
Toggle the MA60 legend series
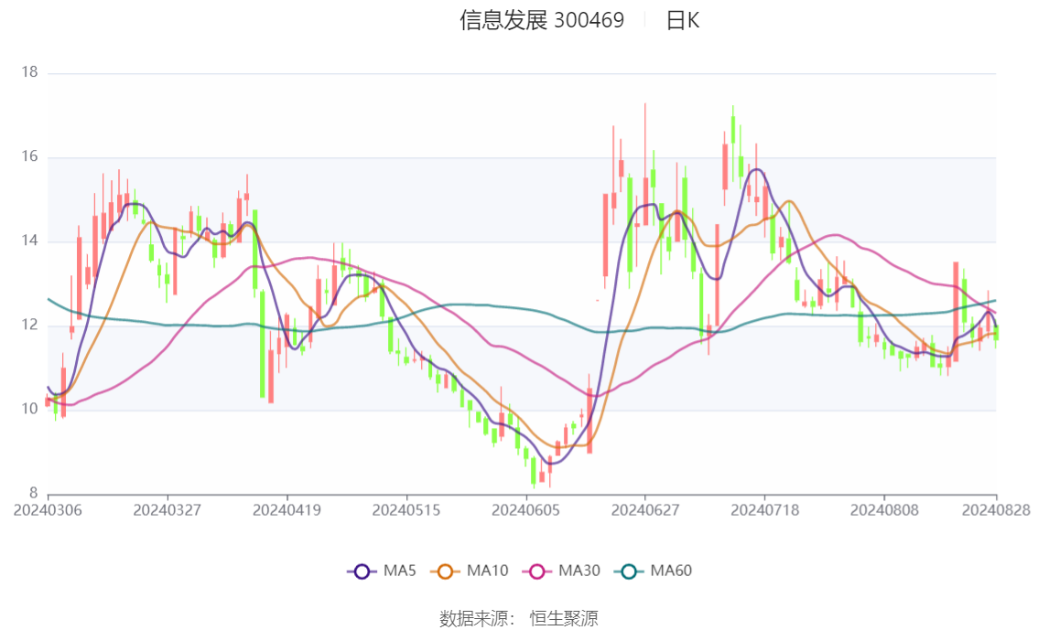coord(654,571)
